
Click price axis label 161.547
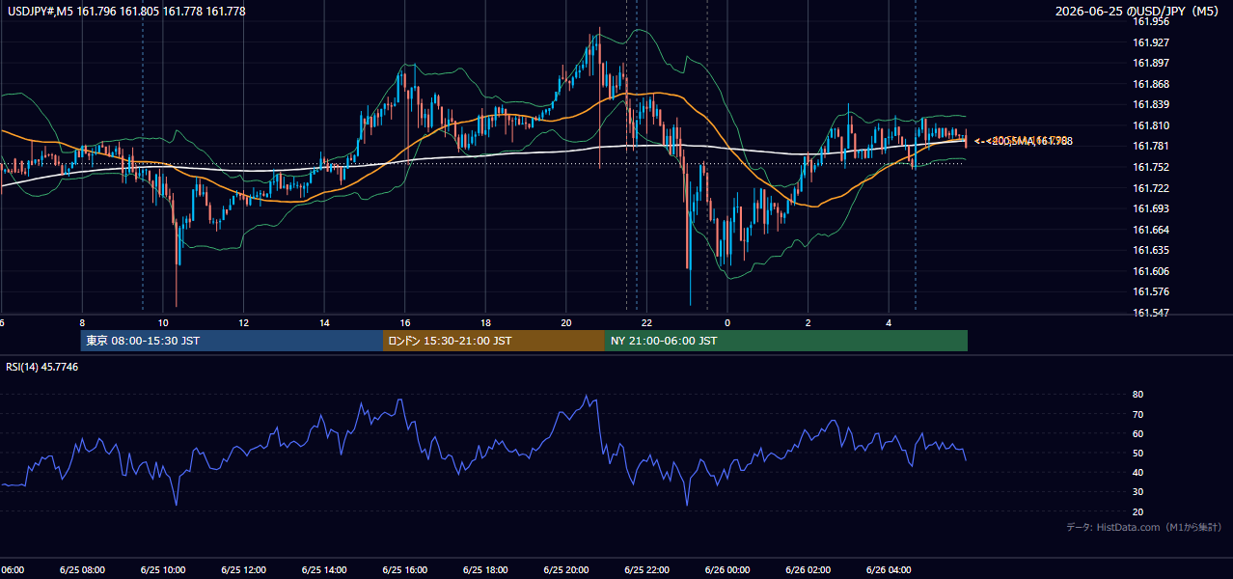pyautogui.click(x=1151, y=313)
